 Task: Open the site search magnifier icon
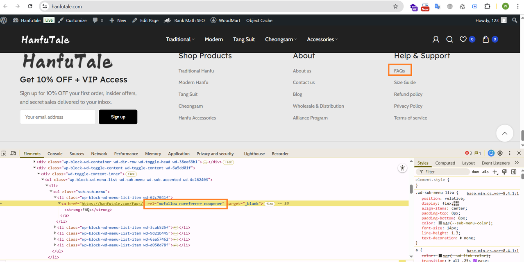(449, 39)
